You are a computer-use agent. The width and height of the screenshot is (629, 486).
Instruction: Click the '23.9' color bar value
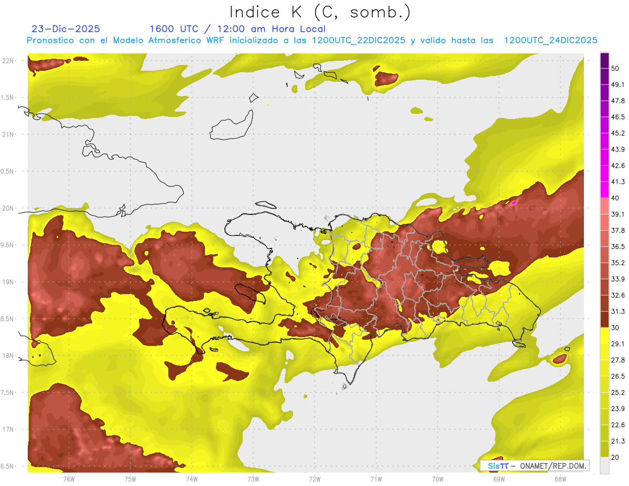coord(619,409)
